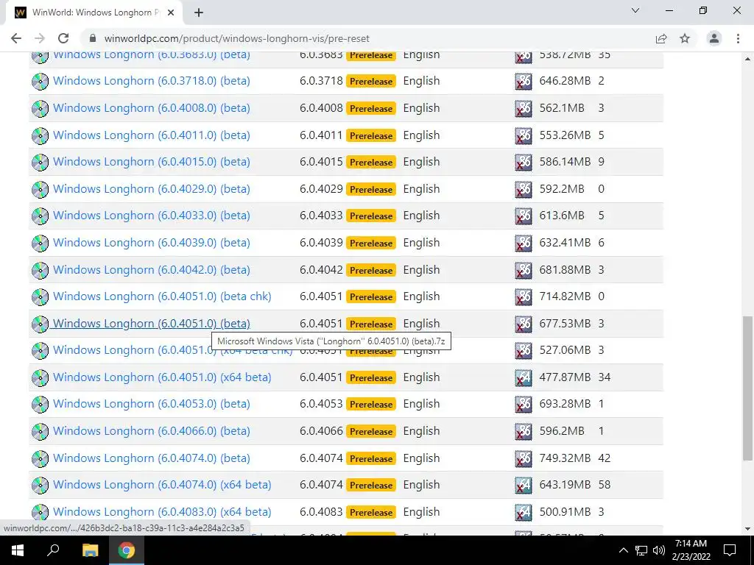Click the scrollbar down arrow

pyautogui.click(x=748, y=529)
